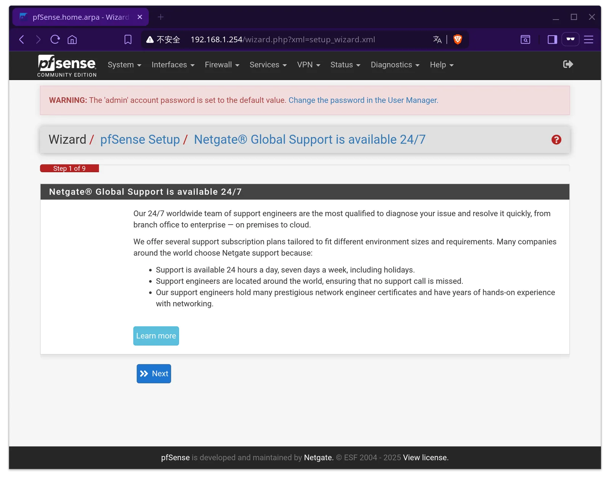Click the pfSense Community Edition logo

click(x=67, y=66)
